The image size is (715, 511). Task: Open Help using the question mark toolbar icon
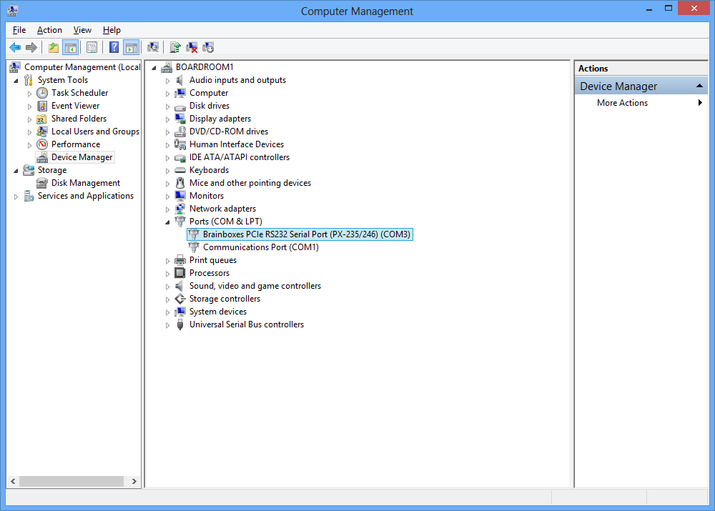(x=114, y=47)
